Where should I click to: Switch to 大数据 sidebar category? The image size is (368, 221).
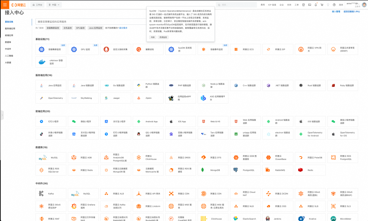8,62
